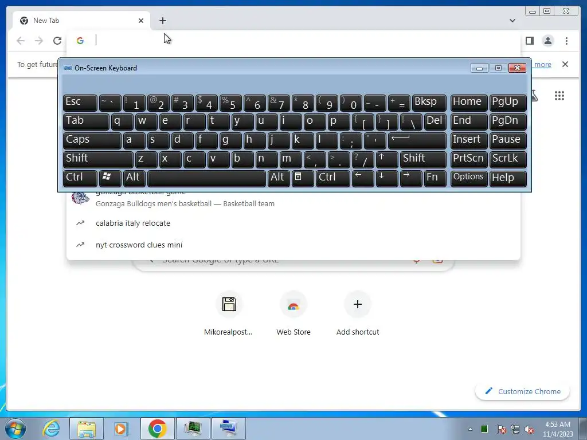Select the New Tab tab
The width and height of the screenshot is (587, 440).
81,21
